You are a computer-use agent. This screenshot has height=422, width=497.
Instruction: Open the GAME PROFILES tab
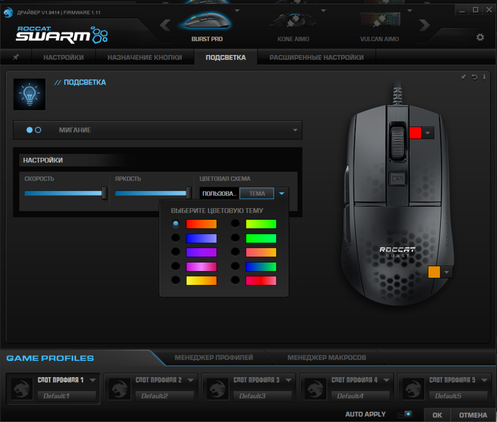[50, 359]
